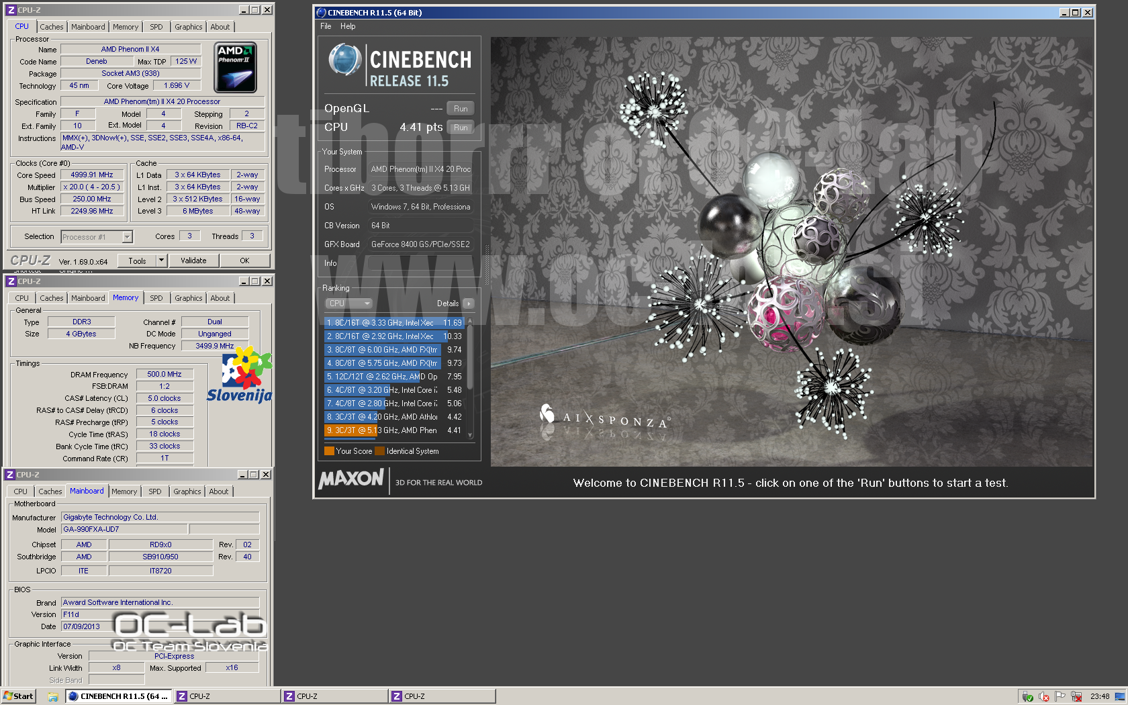Select the CINEBENCH R11.5 taskbar button
This screenshot has width=1128, height=705.
[118, 696]
